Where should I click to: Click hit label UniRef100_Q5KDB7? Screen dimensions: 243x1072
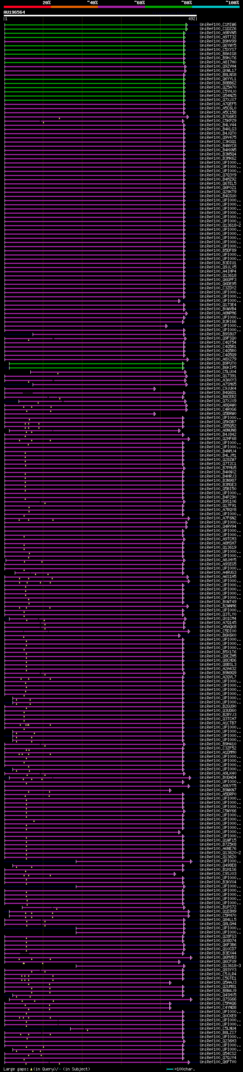click(x=218, y=422)
